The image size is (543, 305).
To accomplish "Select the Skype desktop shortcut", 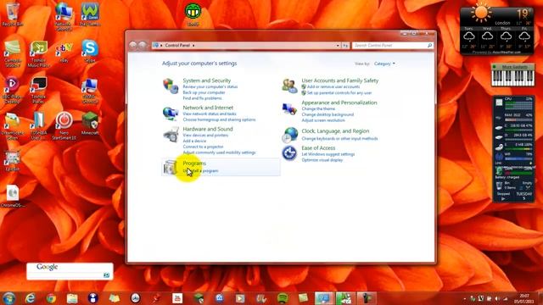I will [90, 51].
